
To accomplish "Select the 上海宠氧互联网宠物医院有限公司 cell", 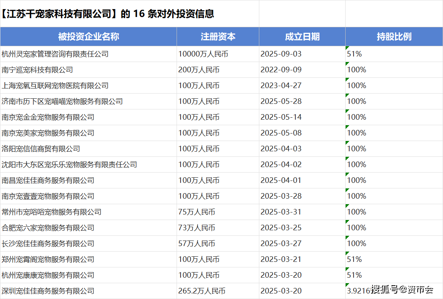I will point(55,86).
